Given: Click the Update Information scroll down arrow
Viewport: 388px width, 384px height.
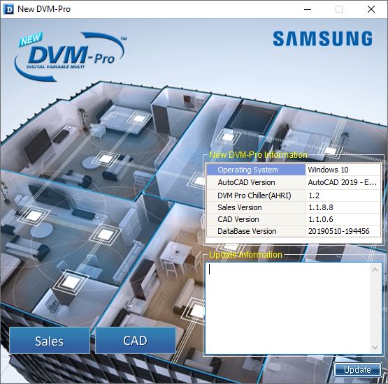Looking at the screenshot, I should (375, 348).
